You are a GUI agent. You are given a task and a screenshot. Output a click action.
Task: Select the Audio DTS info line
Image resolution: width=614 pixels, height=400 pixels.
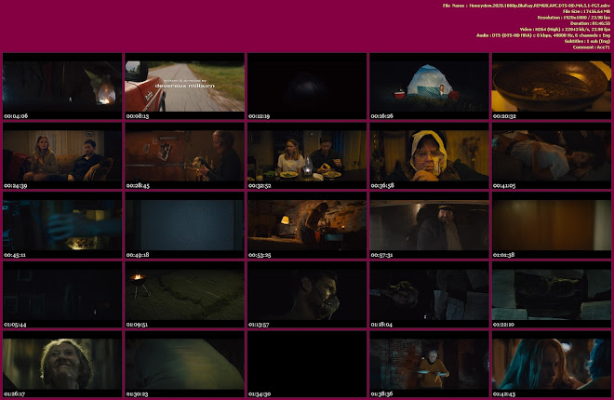coord(543,35)
